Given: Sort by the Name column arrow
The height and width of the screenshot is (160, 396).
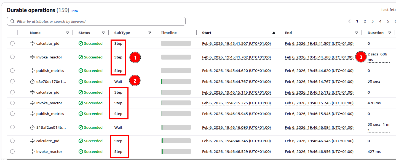Looking at the screenshot, I should [x=68, y=33].
